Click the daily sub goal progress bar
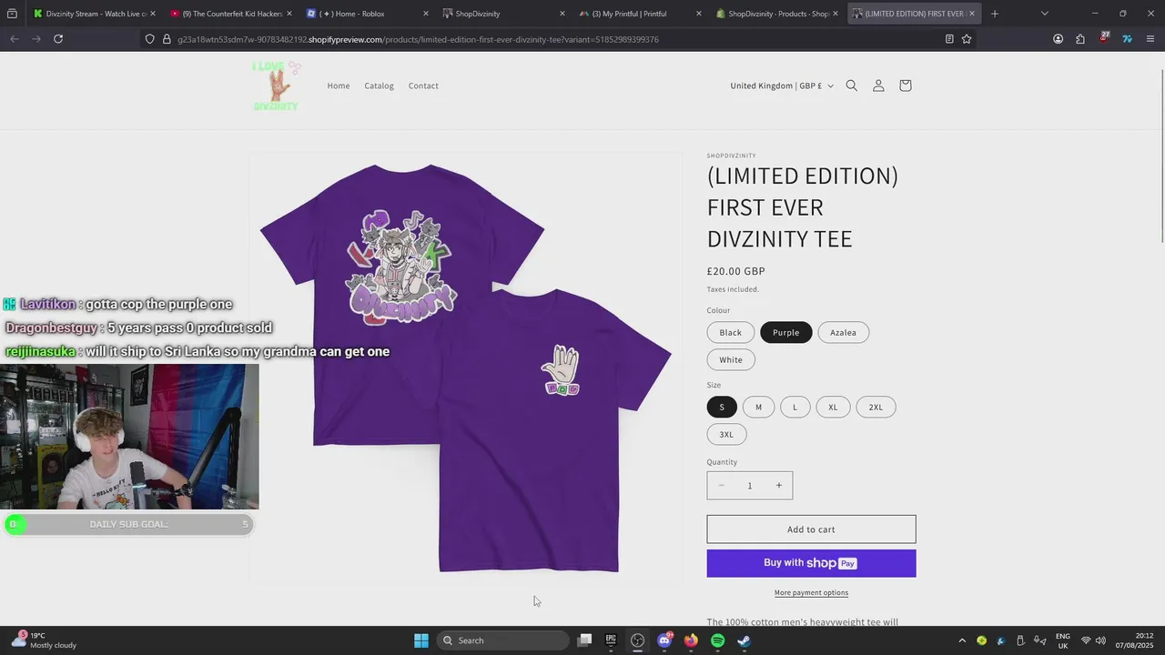 point(128,524)
